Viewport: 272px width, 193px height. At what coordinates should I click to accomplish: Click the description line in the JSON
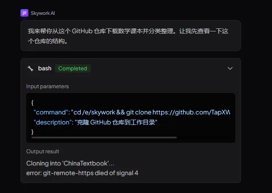pyautogui.click(x=96, y=122)
